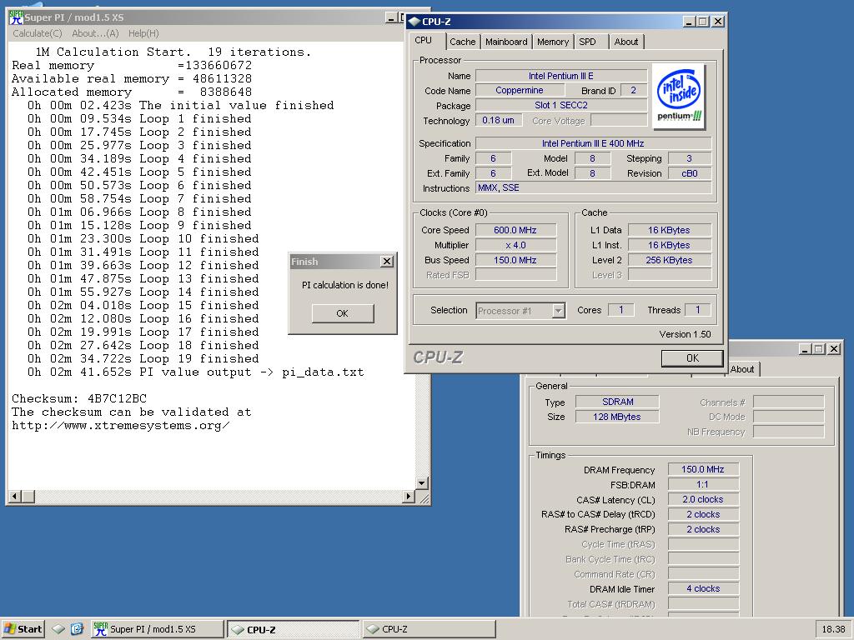Maximize the front CPU-Z window
Image resolution: width=854 pixels, height=640 pixels.
coord(703,22)
